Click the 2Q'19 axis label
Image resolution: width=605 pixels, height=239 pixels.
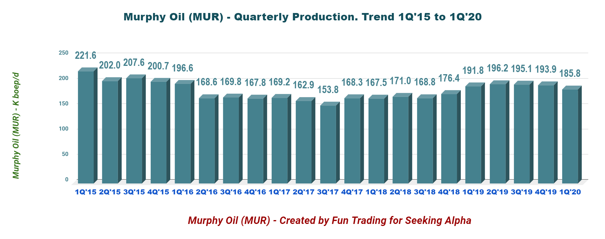(497, 192)
